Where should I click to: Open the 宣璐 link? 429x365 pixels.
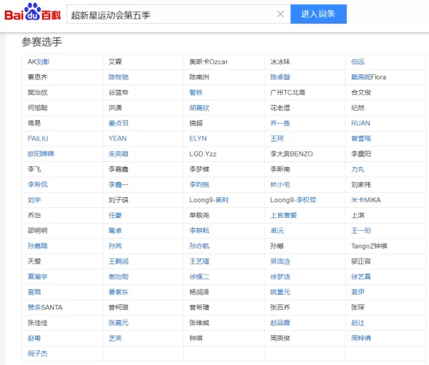pos(34,292)
